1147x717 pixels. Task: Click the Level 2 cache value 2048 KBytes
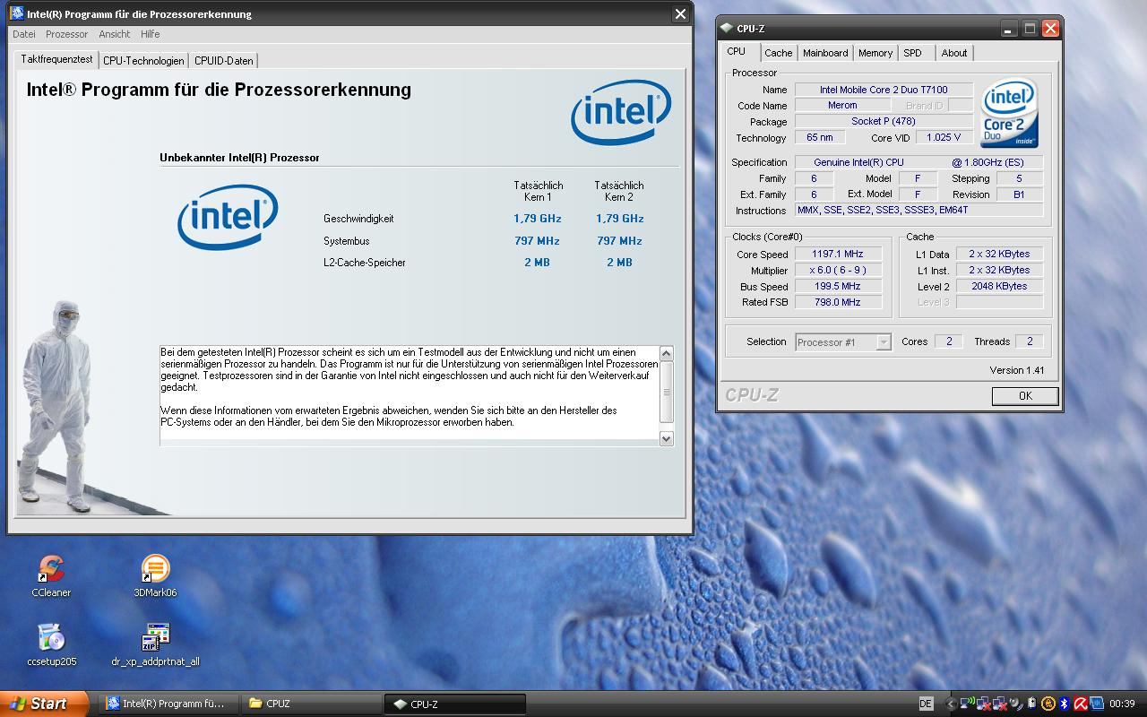999,286
